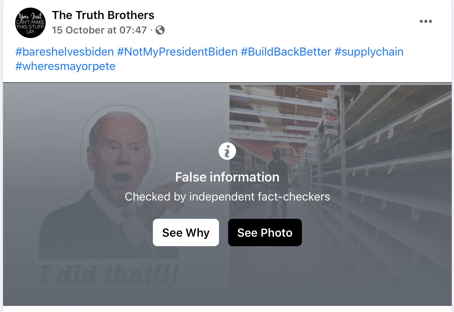
Task: Open the post options three-dot menu
Action: [x=426, y=21]
